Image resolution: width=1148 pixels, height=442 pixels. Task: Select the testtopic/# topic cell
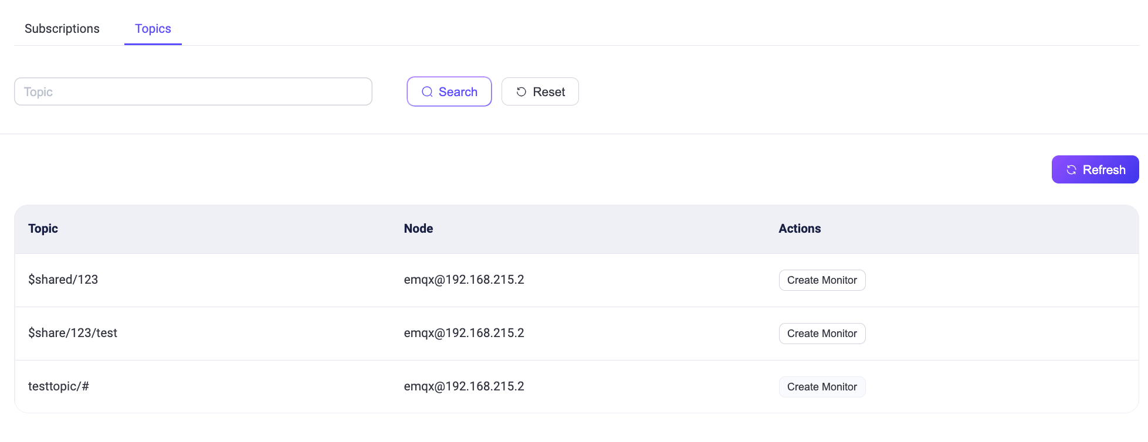(59, 386)
